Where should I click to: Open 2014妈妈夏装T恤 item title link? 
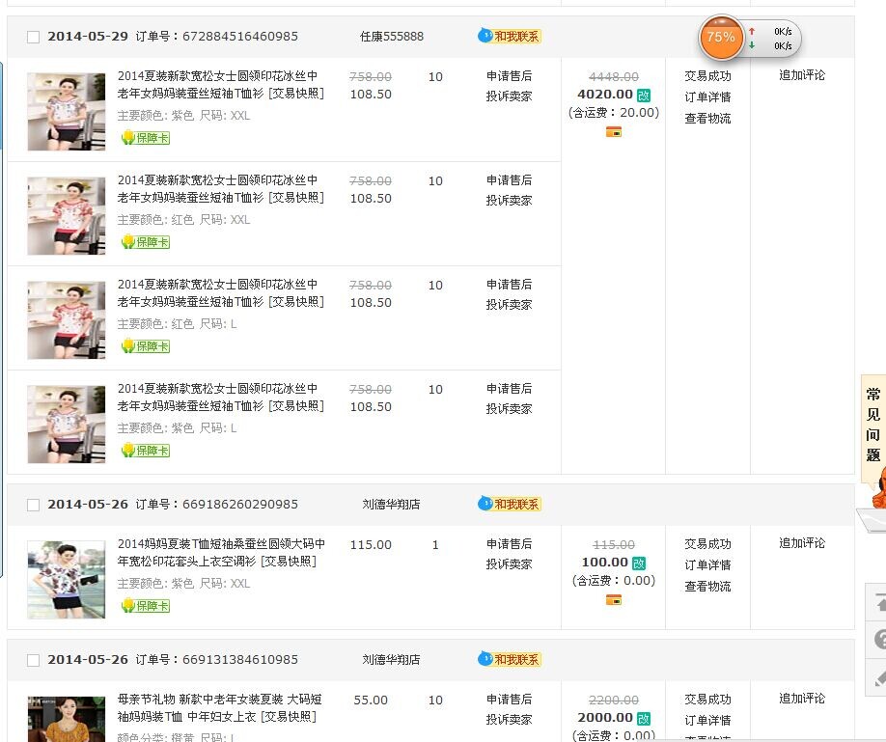pos(222,552)
